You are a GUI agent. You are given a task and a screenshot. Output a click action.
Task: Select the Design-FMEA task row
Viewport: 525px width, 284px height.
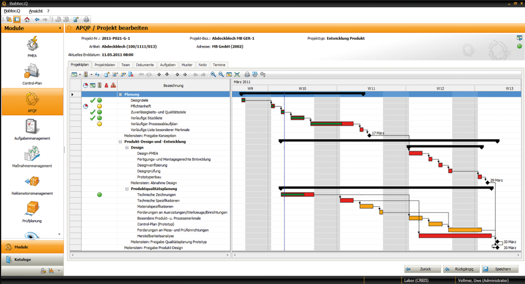148,153
